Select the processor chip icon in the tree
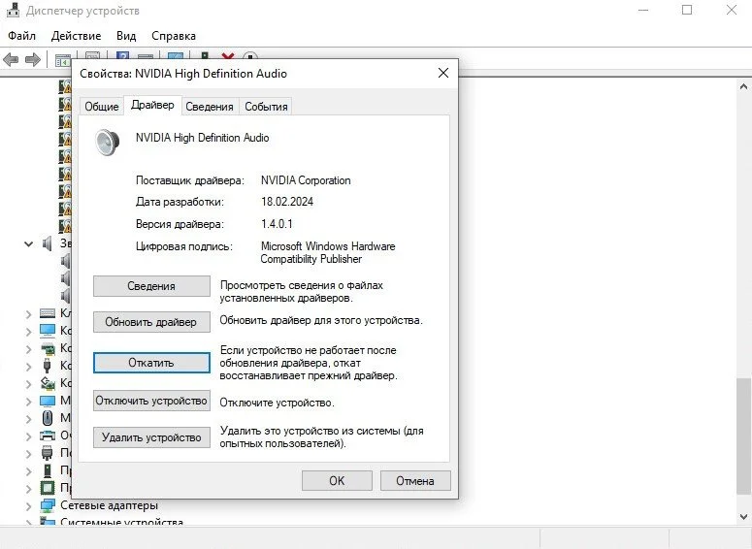 48,488
